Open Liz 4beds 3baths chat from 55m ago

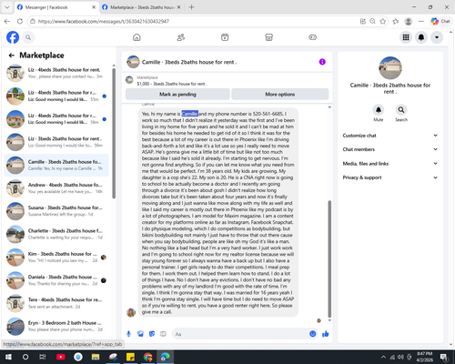(56, 96)
